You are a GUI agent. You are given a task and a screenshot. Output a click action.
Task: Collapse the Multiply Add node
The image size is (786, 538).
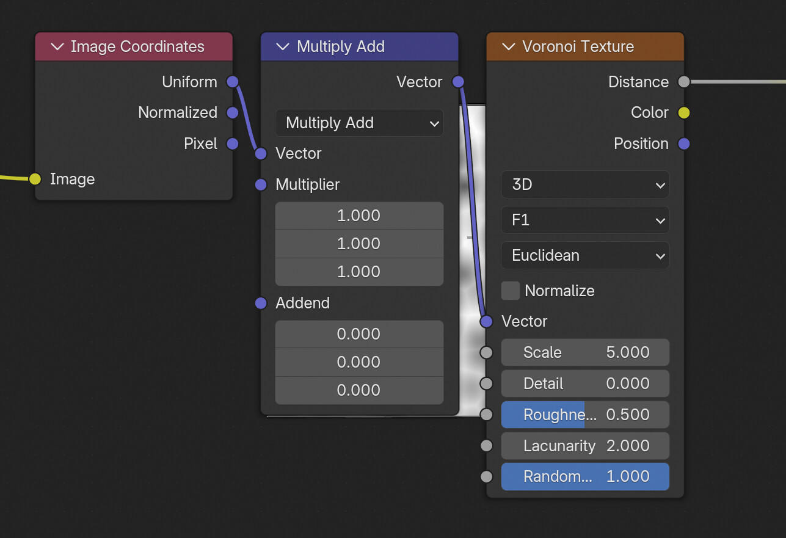pos(283,47)
